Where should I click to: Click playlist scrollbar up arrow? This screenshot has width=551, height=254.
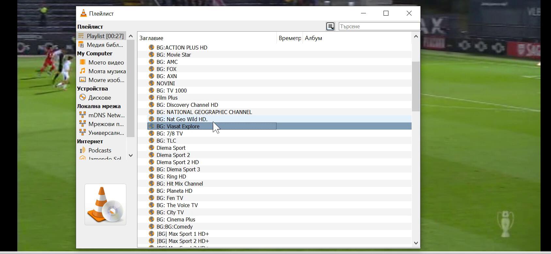416,36
